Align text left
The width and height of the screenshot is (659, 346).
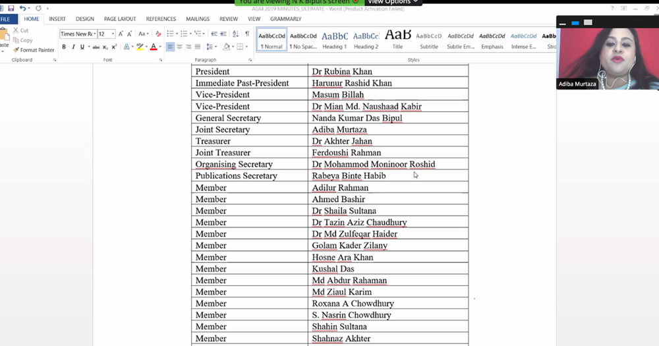(170, 47)
